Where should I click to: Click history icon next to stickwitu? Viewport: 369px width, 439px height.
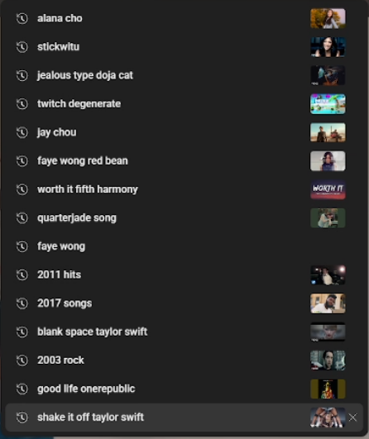(22, 47)
